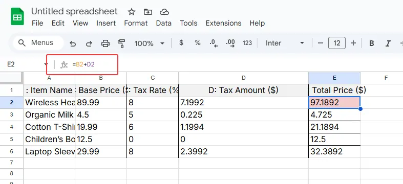The width and height of the screenshot is (403, 184).
Task: Open the name box dropdown arrow
Action: pos(46,64)
